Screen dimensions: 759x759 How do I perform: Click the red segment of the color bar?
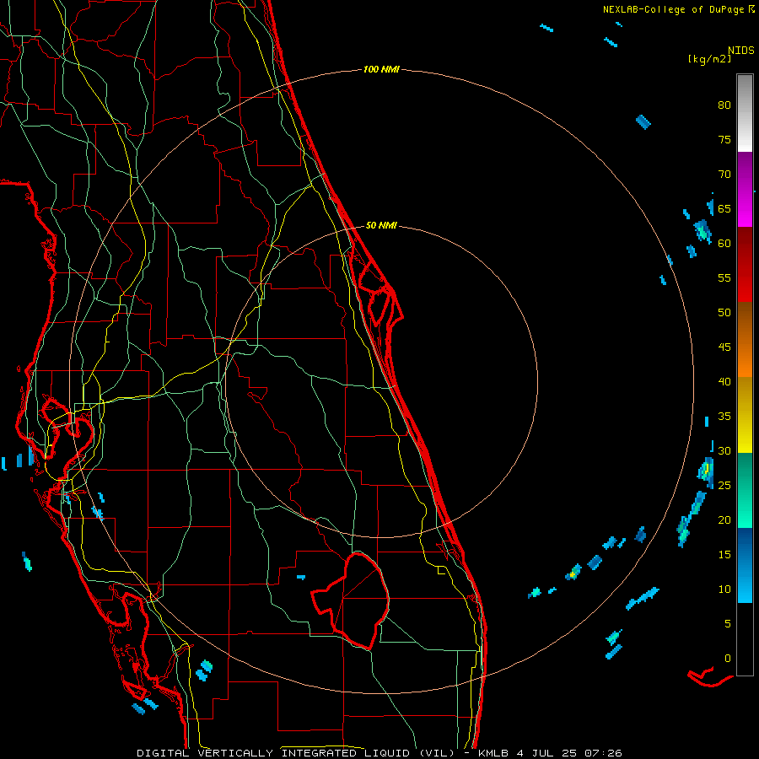coord(745,265)
